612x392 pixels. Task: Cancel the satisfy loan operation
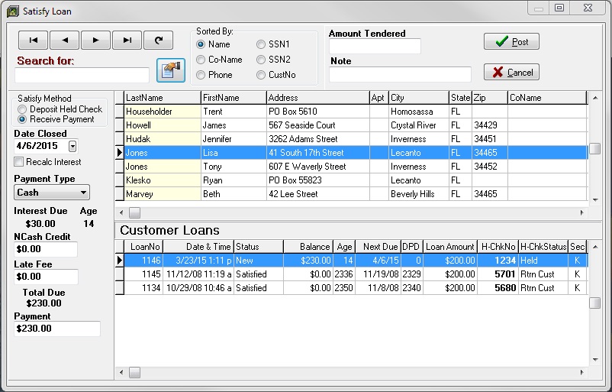tap(511, 73)
